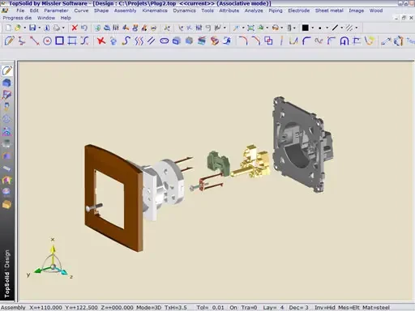Screen dimensions: 415x311
Task: Click the Save file diskette icon
Action: [32, 28]
